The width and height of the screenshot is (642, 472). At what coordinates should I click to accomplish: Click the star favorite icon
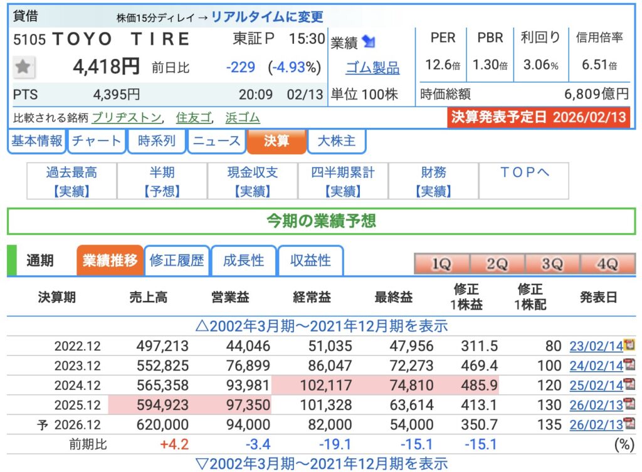point(24,67)
